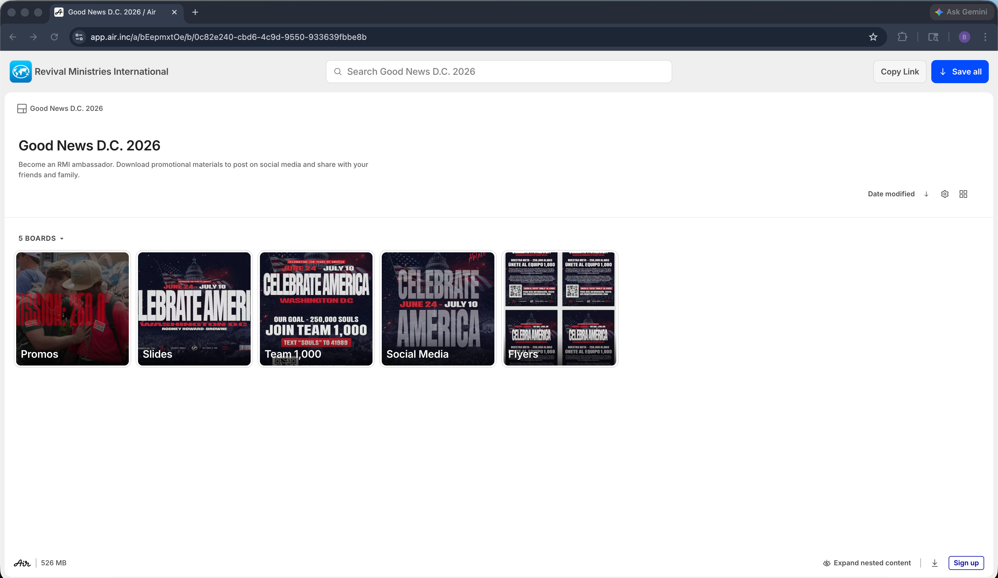This screenshot has height=578, width=998.
Task: Click the Air logo in the footer
Action: tap(22, 563)
